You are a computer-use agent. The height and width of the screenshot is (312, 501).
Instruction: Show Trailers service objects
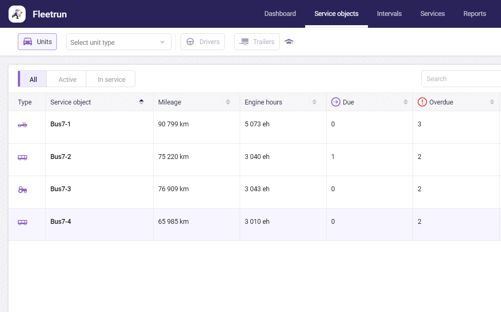click(257, 42)
